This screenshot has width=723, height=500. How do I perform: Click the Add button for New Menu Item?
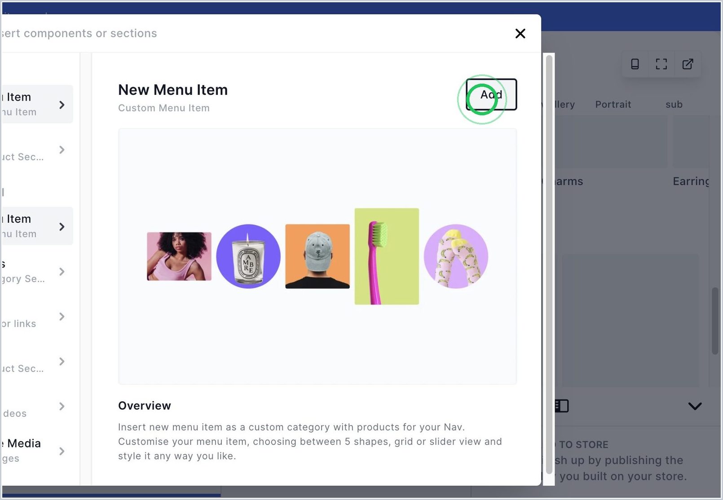coord(491,94)
